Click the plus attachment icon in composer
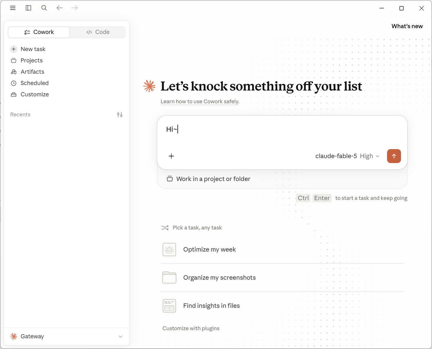Screen dimensions: 432x349 (x=171, y=156)
